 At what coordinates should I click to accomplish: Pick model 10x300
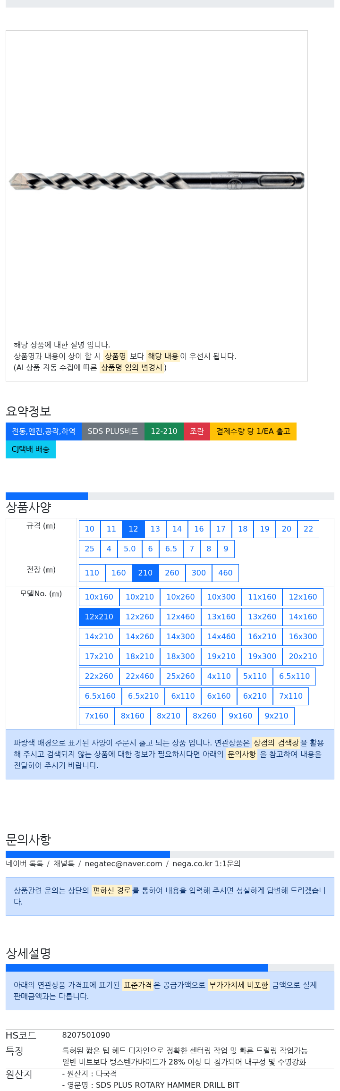(221, 597)
